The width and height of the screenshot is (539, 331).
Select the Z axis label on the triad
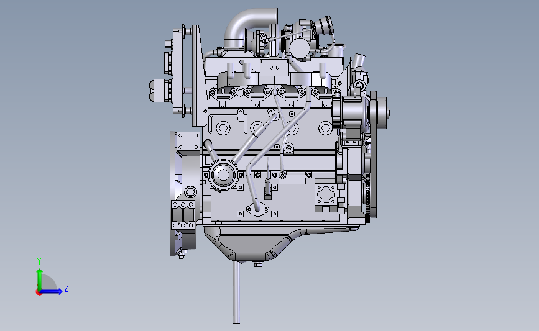[67, 288]
